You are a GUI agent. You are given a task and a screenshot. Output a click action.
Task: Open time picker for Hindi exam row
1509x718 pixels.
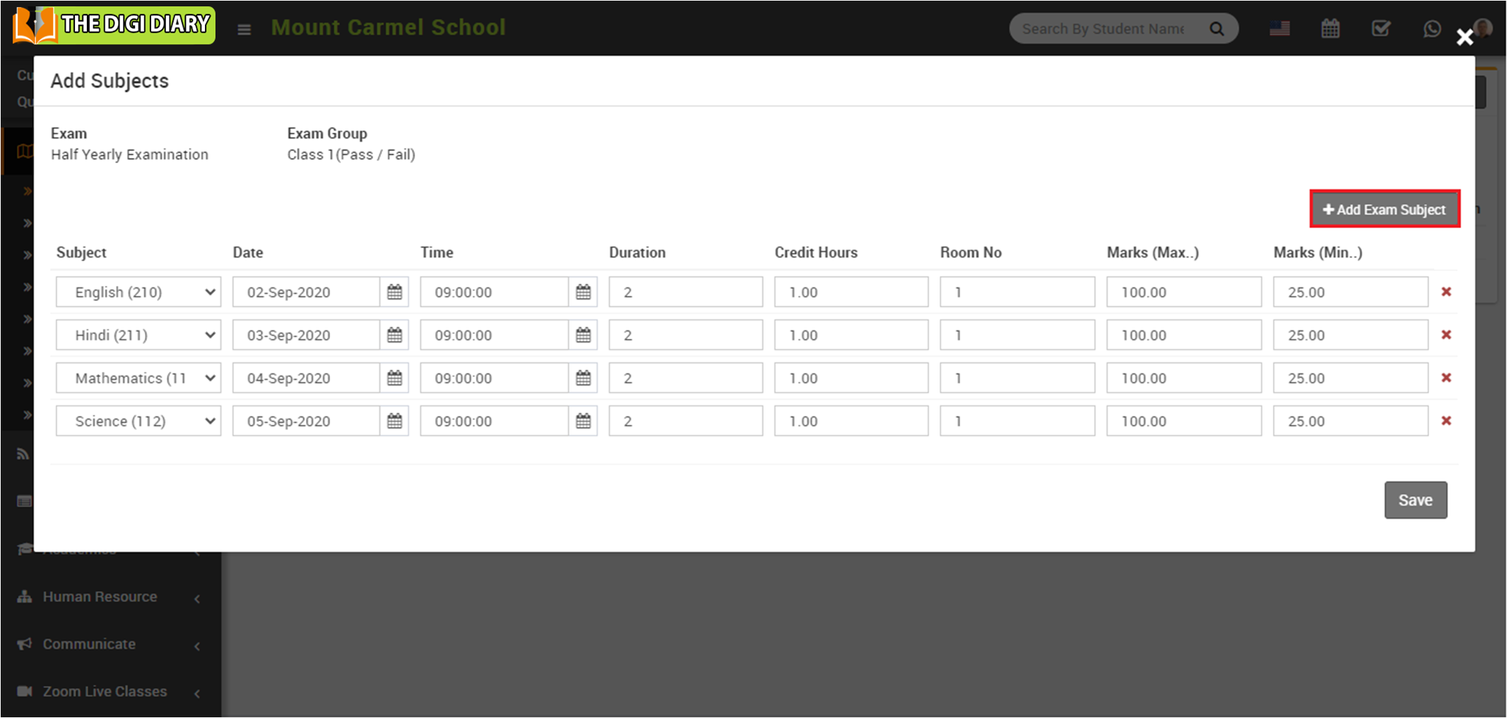coord(583,335)
